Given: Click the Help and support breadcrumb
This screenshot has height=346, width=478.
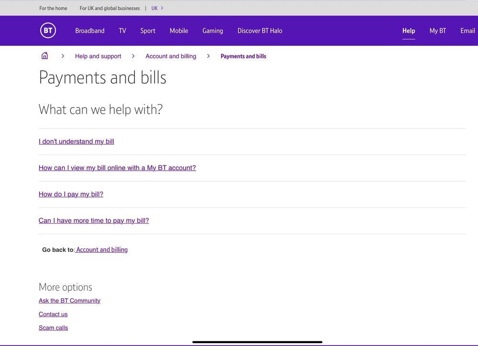Looking at the screenshot, I should (x=98, y=56).
